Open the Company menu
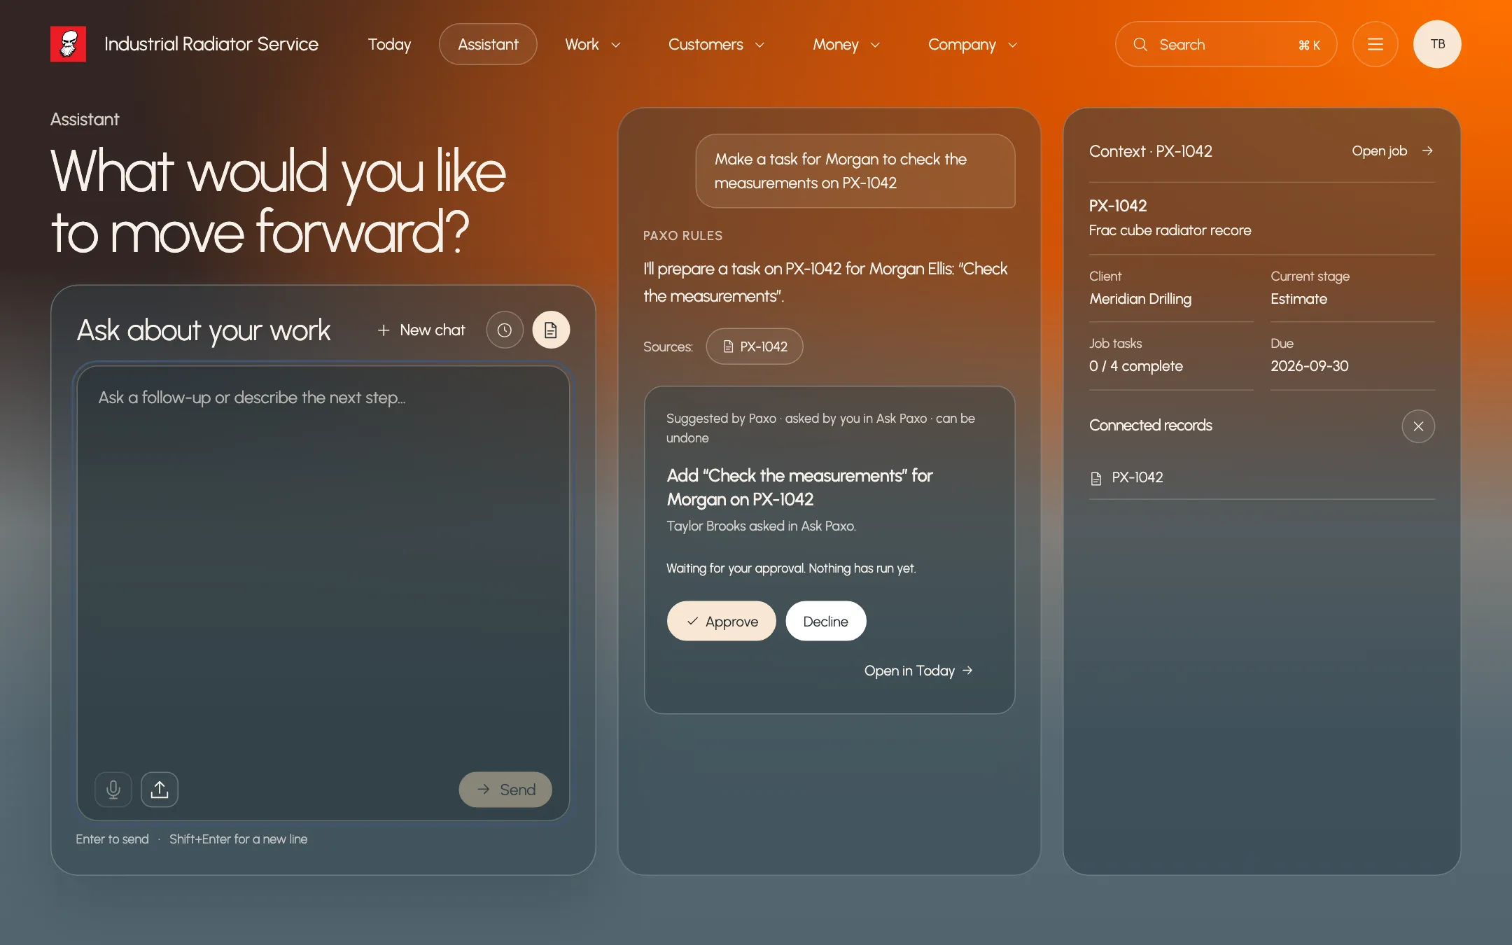The width and height of the screenshot is (1512, 945). click(x=972, y=44)
